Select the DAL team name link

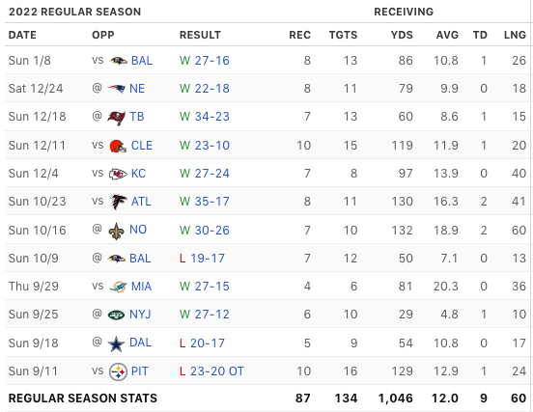(x=140, y=343)
